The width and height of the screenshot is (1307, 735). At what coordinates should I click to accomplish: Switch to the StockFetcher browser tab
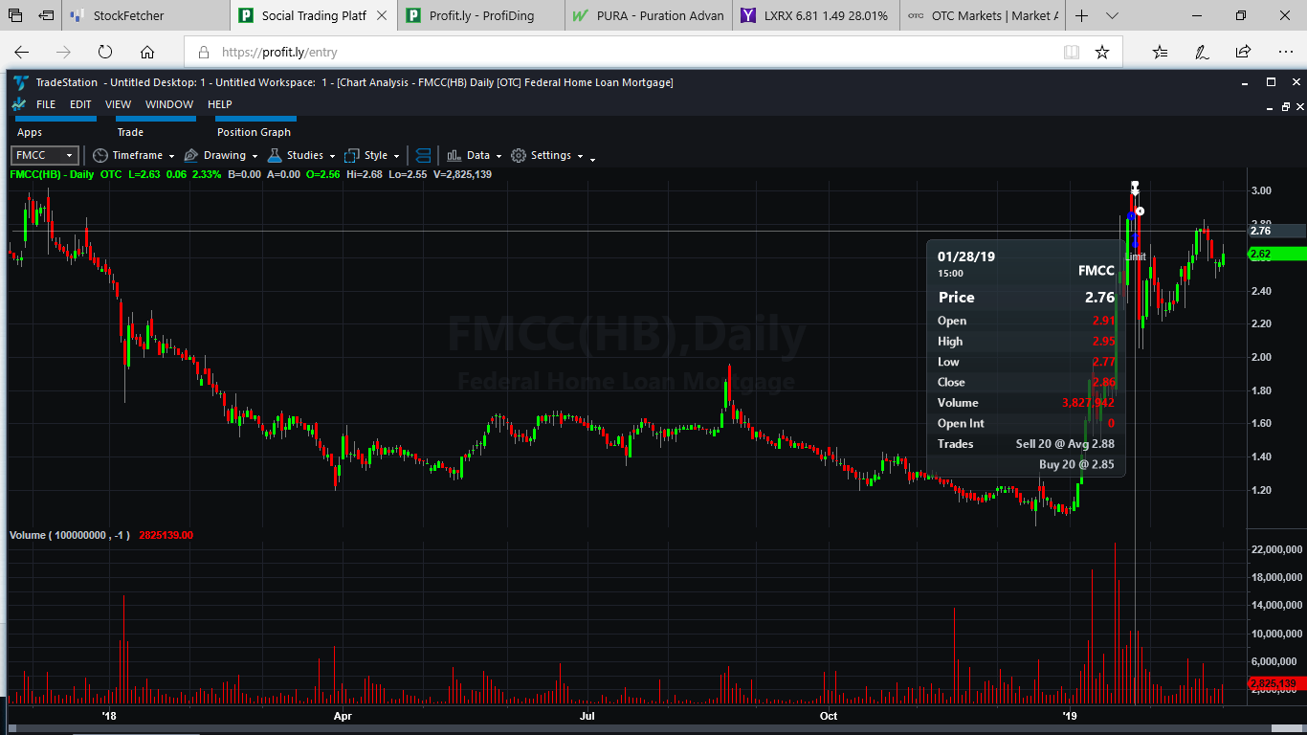point(146,16)
